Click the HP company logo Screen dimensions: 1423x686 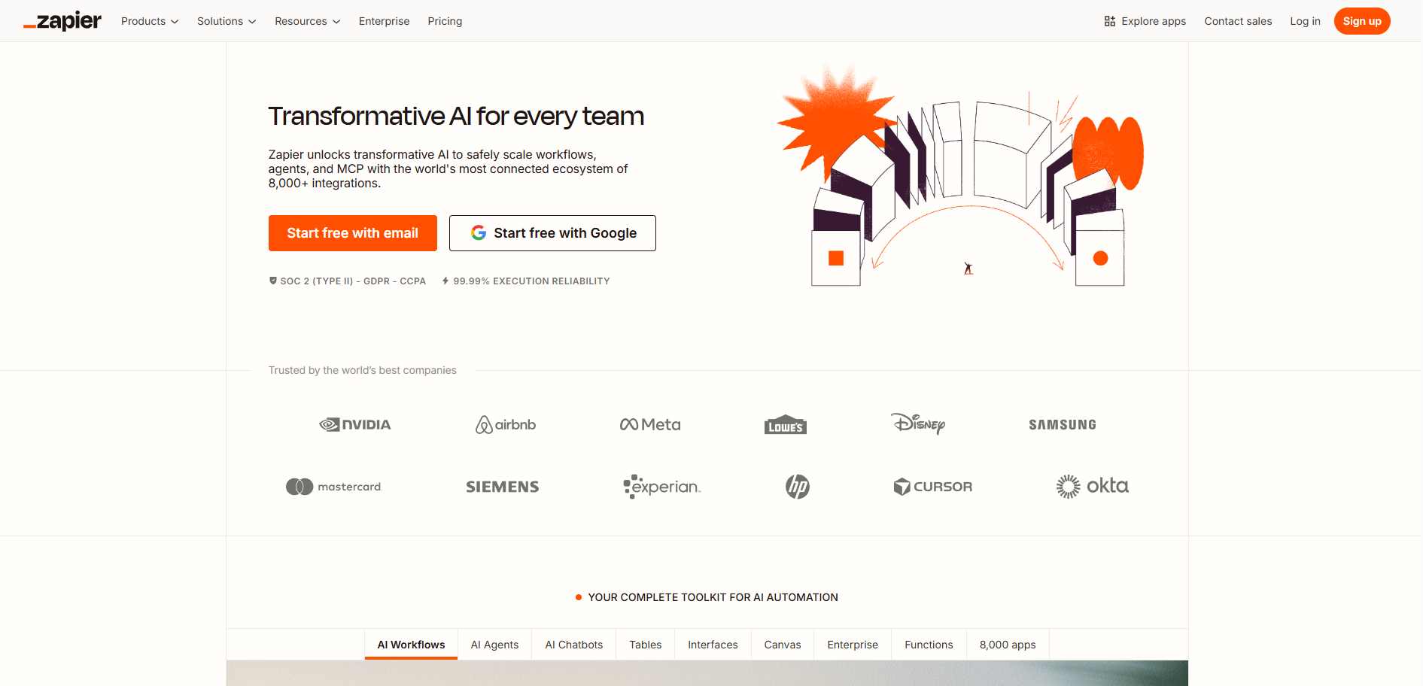click(x=797, y=487)
